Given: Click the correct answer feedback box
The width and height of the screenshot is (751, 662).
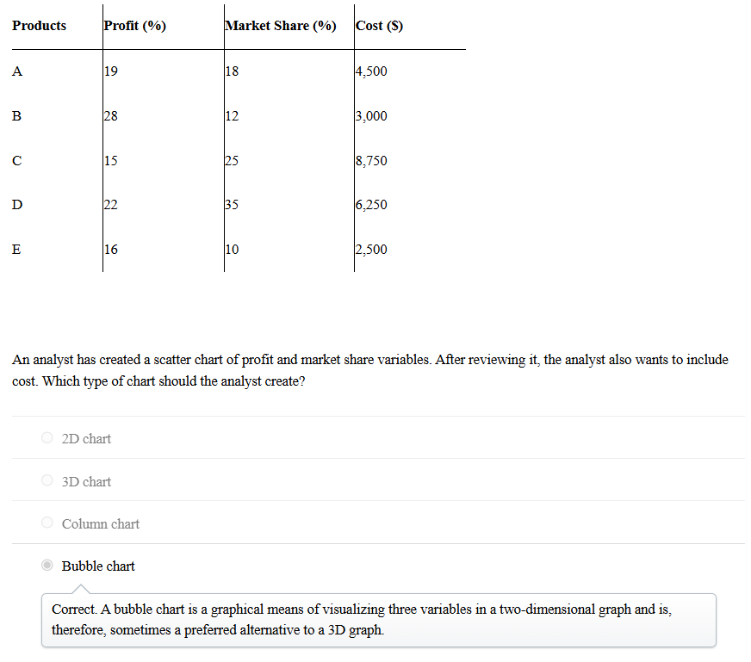Looking at the screenshot, I should pyautogui.click(x=378, y=619).
